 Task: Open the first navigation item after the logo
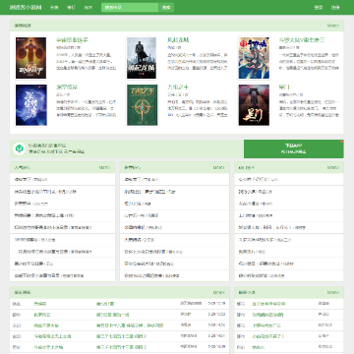click(x=54, y=7)
